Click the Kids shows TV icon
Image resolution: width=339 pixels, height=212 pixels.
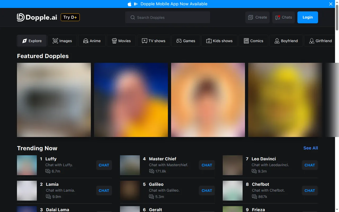[x=209, y=41]
